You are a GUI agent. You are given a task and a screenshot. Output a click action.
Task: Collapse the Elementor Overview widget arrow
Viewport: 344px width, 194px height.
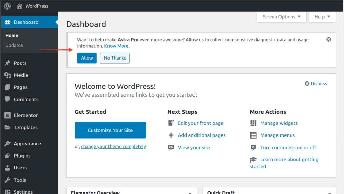190,193
